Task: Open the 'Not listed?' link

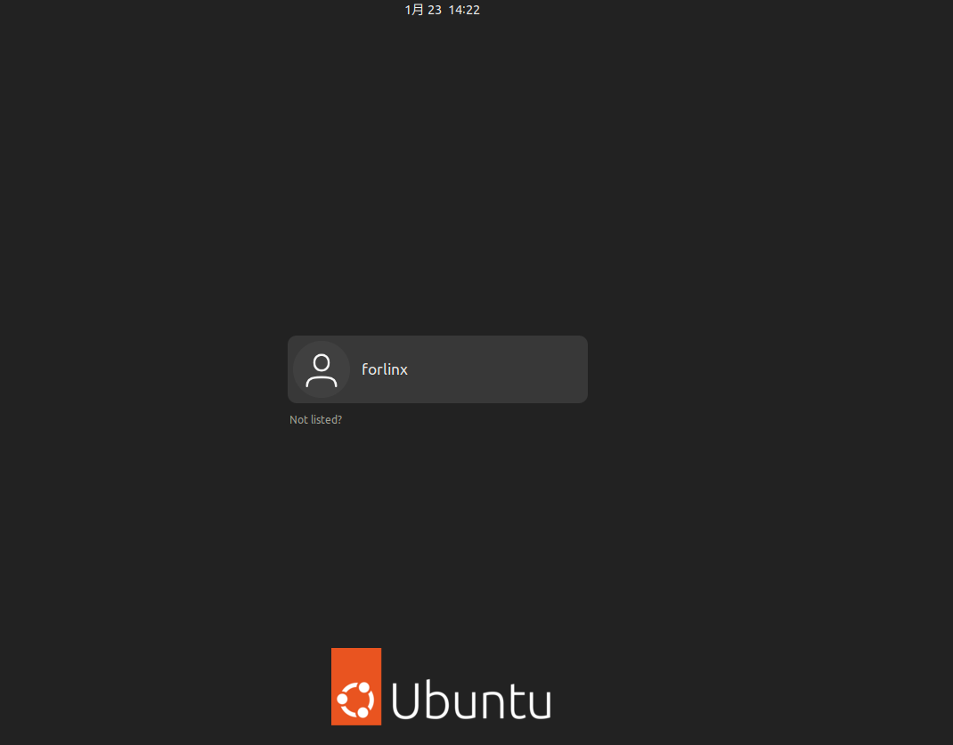Action: coord(315,419)
